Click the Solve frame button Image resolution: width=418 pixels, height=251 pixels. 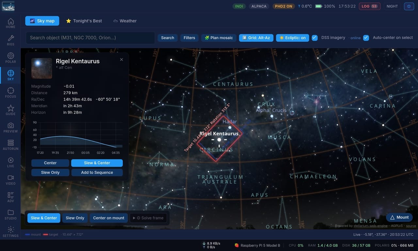pyautogui.click(x=148, y=218)
